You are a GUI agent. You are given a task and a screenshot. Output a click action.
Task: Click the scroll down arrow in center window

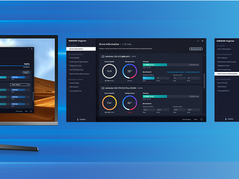(204, 114)
